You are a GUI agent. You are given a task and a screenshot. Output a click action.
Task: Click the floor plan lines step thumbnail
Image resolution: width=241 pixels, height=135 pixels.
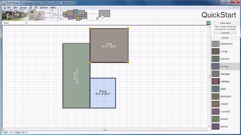(52, 15)
